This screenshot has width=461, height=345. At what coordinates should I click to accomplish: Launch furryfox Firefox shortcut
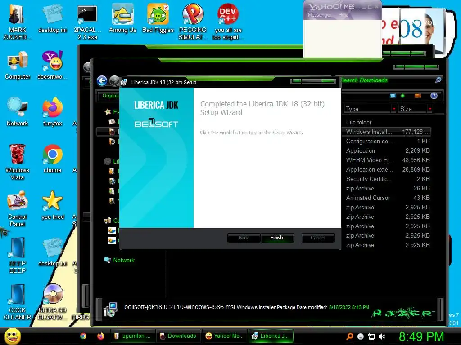52,112
